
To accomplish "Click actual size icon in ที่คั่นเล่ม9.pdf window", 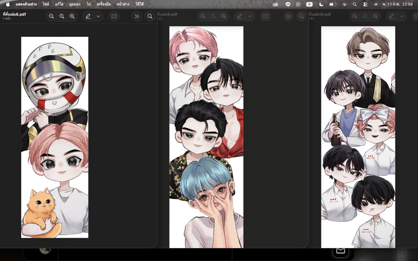I will pos(213,16).
